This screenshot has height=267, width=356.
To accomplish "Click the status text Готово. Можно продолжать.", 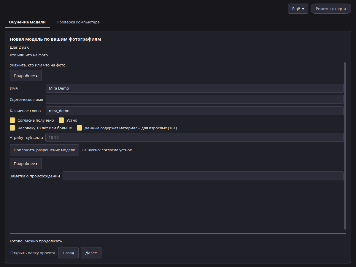I will (x=36, y=241).
